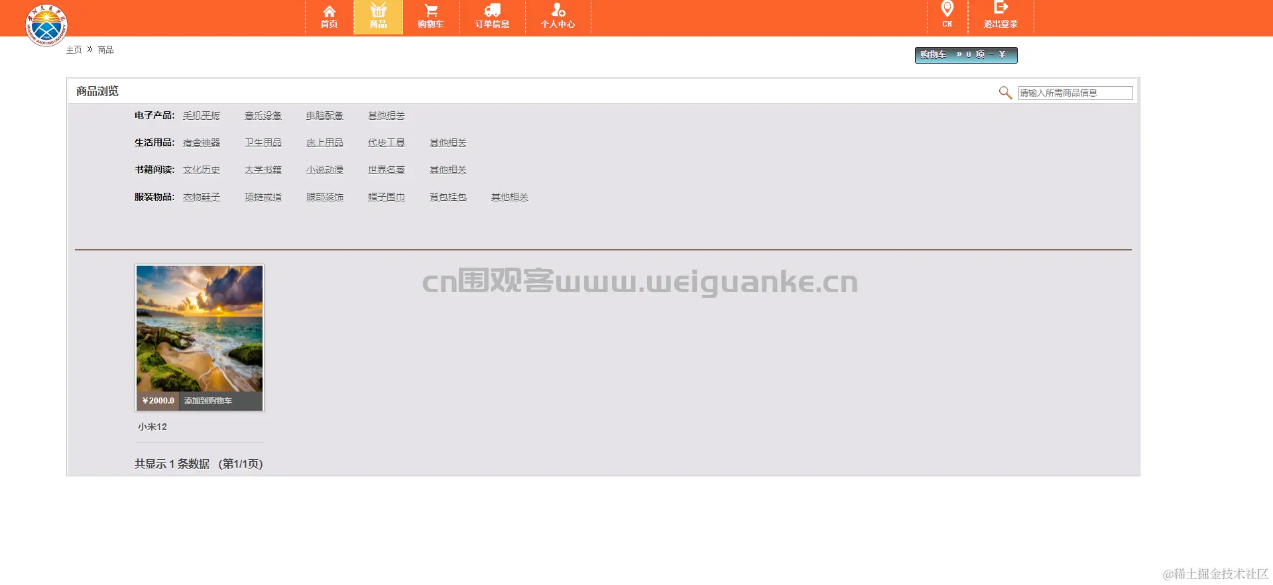Click the 生活用品 category heading
1273x585 pixels.
[x=154, y=142]
